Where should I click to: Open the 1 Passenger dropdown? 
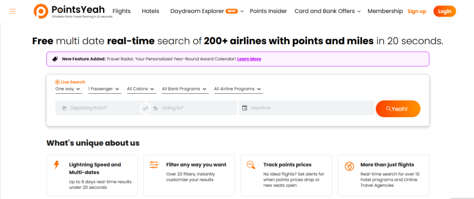[x=104, y=89]
